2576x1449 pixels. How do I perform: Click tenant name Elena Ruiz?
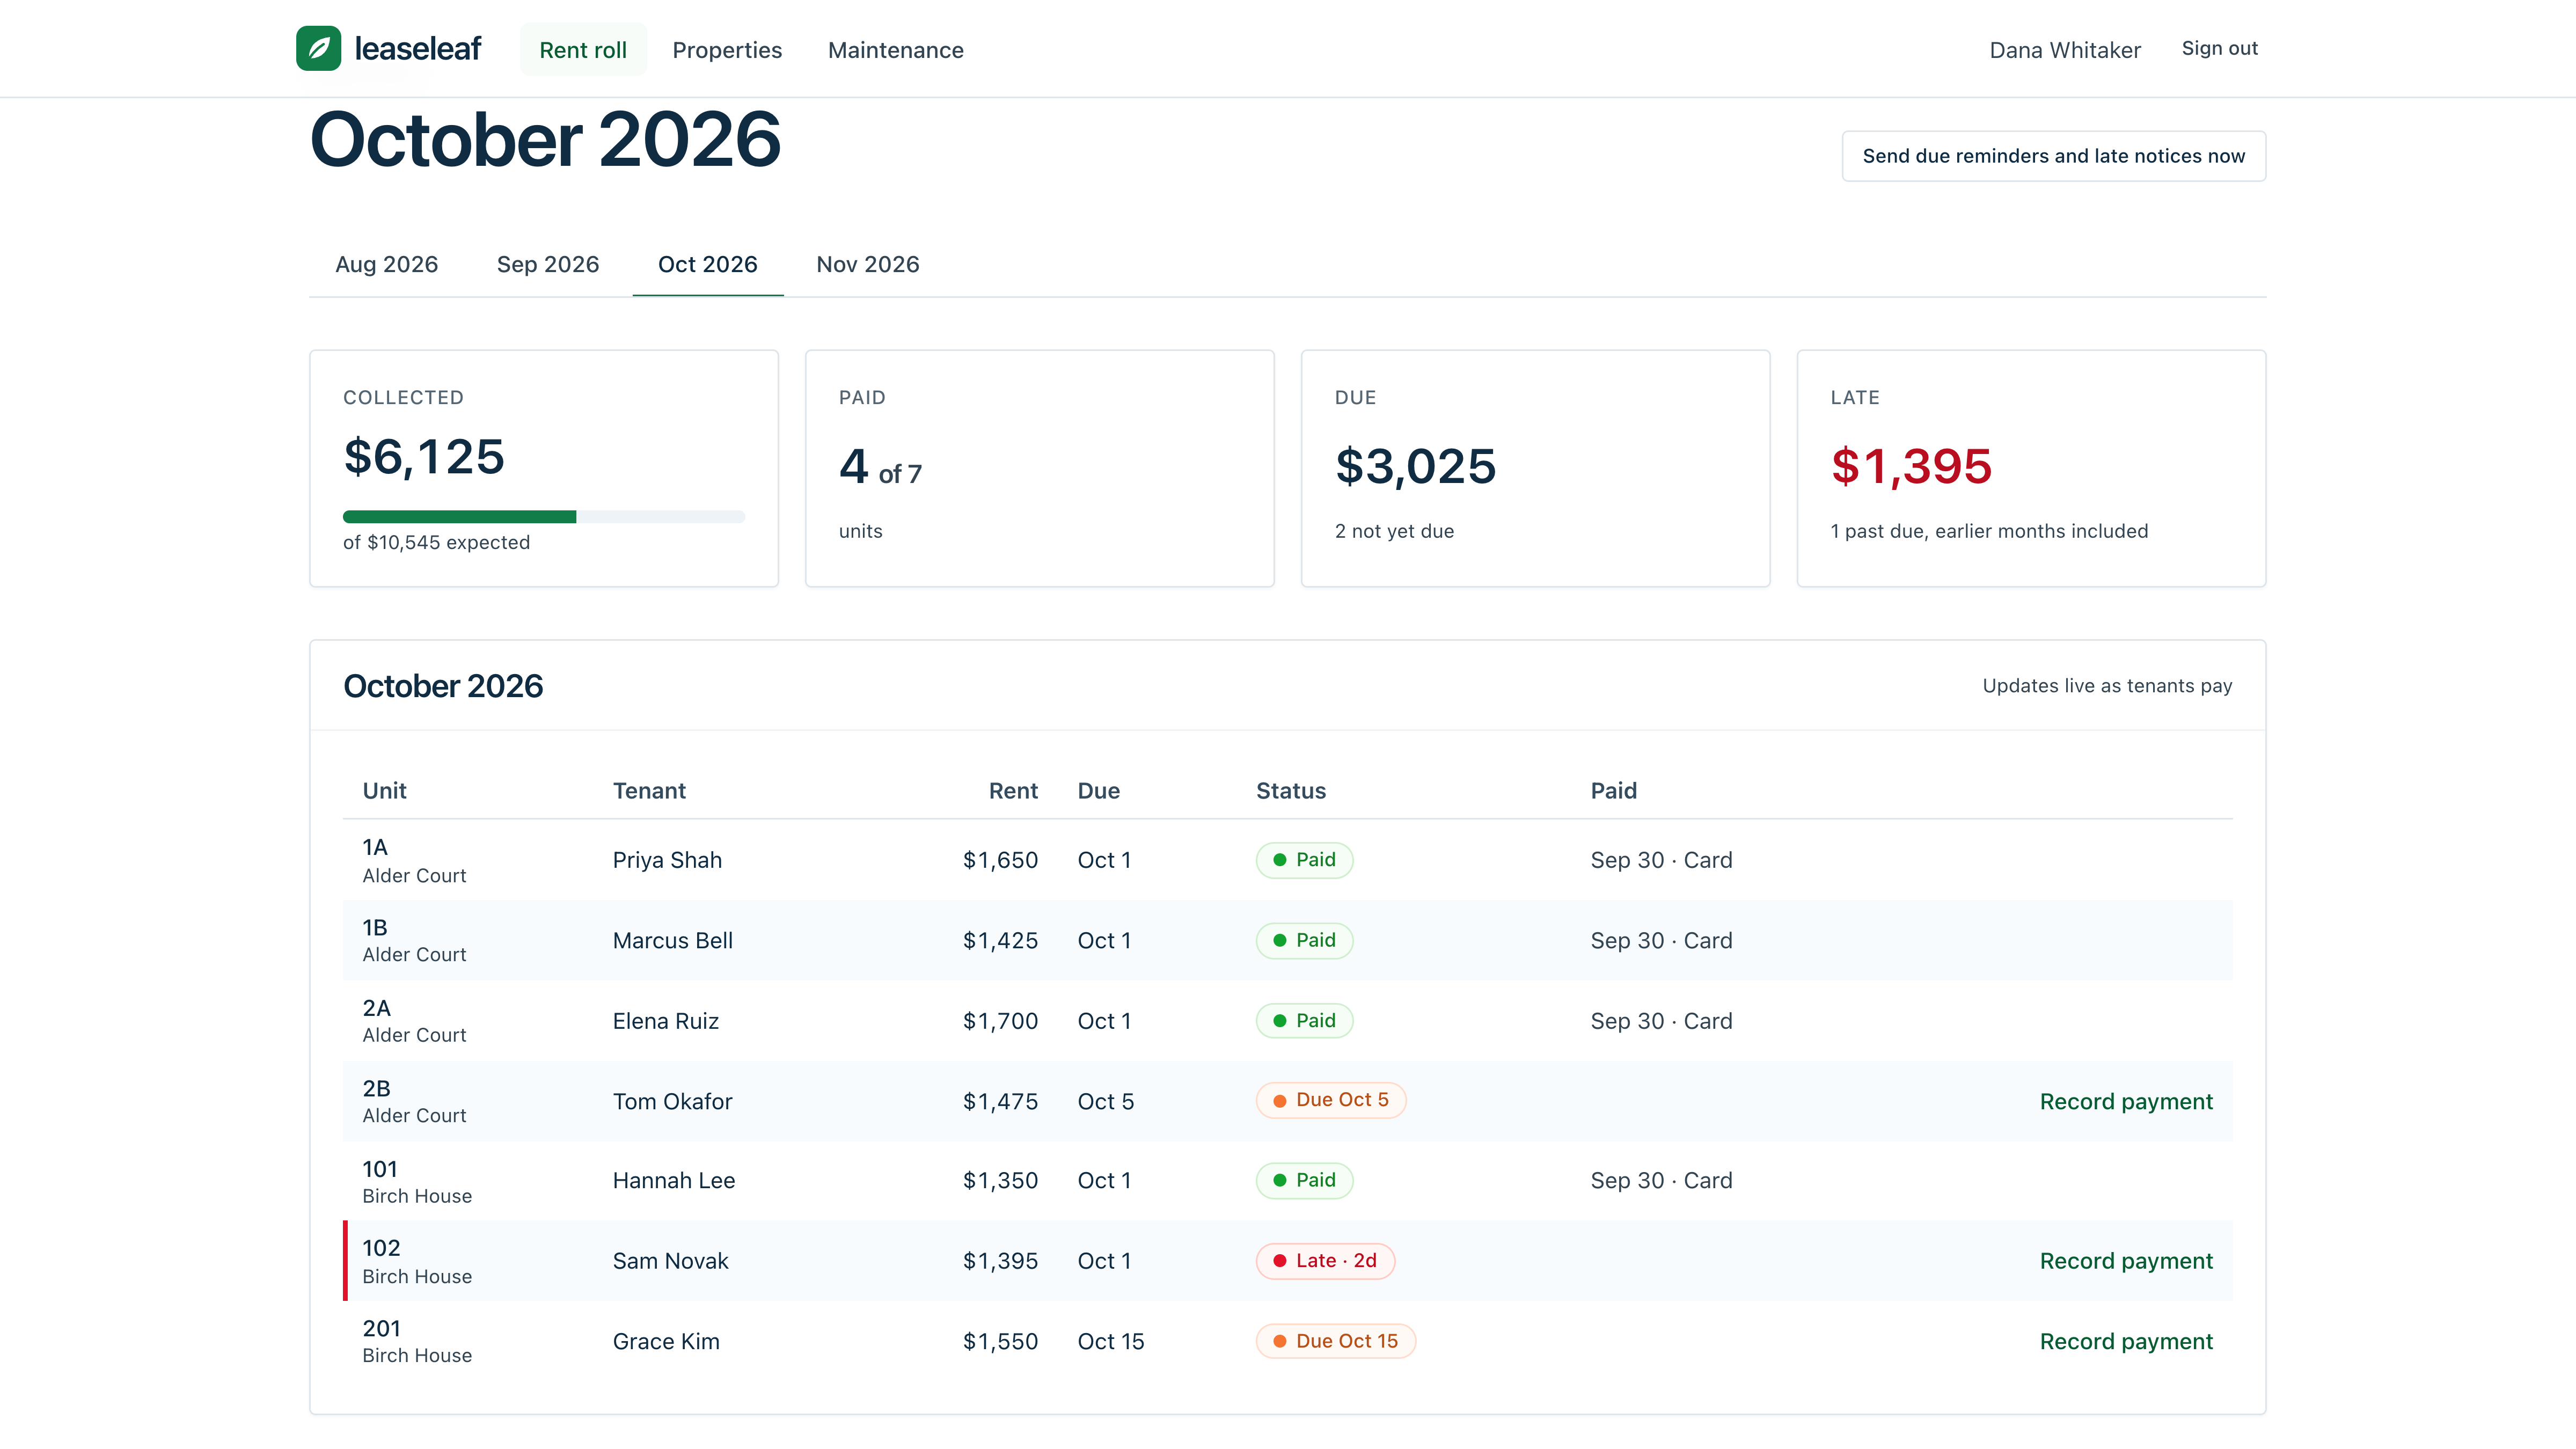(665, 1021)
